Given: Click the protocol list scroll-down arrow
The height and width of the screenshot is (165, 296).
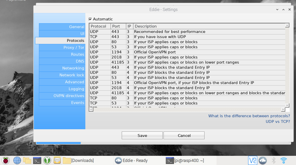Looking at the screenshot, I should coord(287,105).
